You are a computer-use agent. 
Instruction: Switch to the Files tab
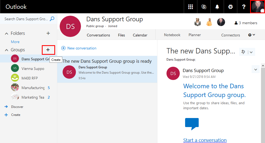(x=121, y=35)
